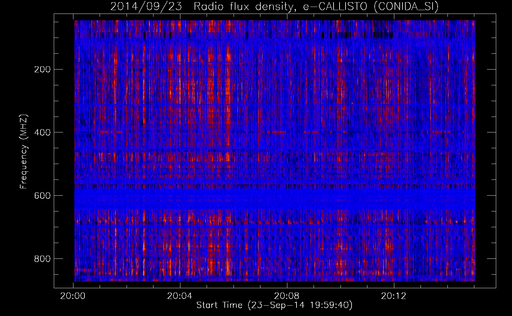
Task: Click the 20:12 time tick label
Action: coord(394,296)
